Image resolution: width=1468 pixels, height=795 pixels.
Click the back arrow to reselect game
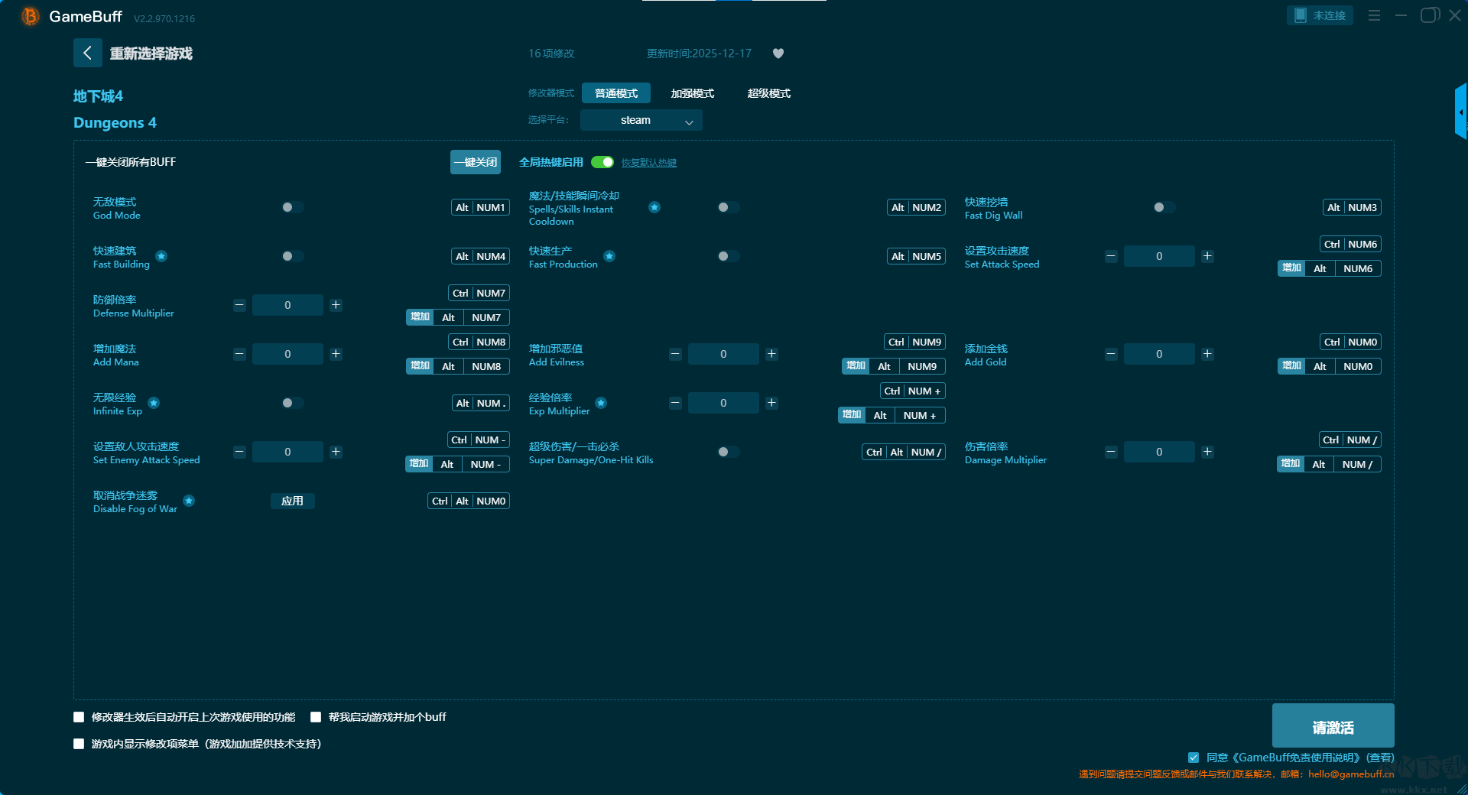click(x=87, y=53)
